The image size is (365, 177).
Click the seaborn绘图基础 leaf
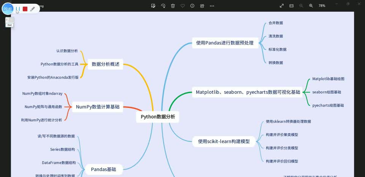(x=327, y=92)
